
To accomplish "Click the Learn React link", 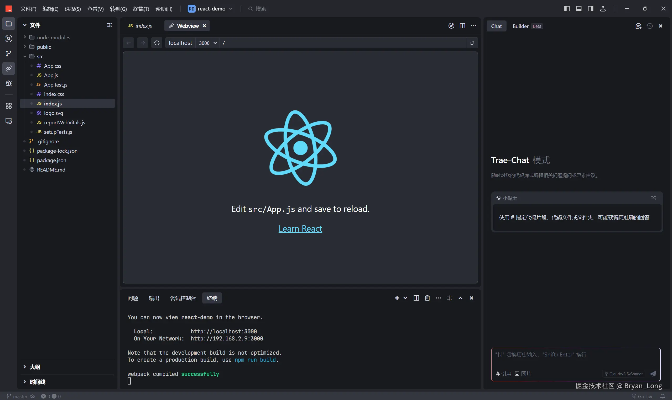I will pyautogui.click(x=300, y=228).
